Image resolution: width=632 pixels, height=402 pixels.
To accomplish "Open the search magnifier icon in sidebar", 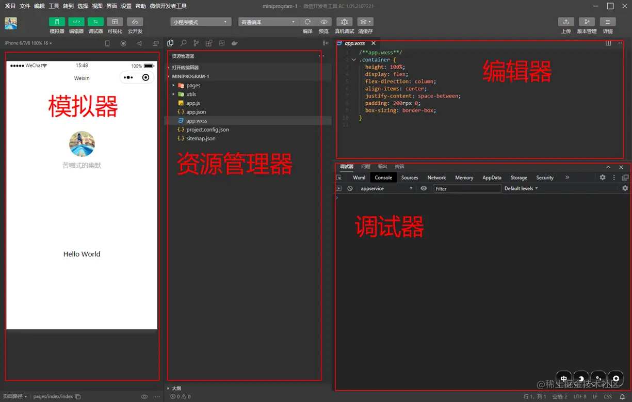I will tap(183, 43).
